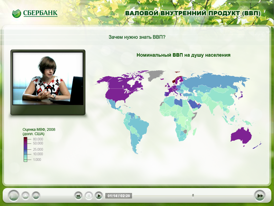Pause the presentation playback
The width and height of the screenshot is (274, 206).
89,196
